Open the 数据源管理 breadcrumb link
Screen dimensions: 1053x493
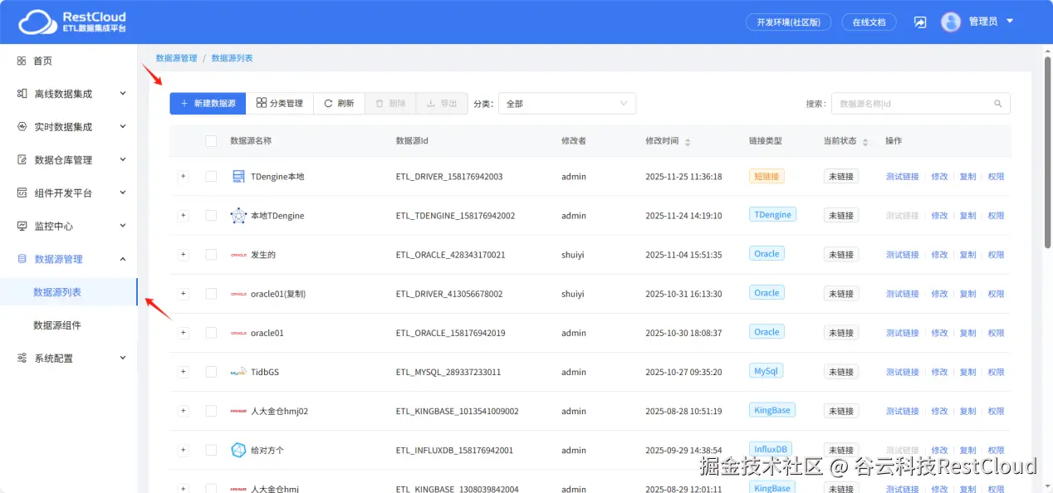[x=174, y=59]
